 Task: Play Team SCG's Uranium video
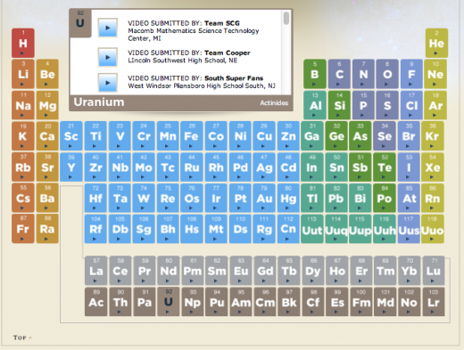pyautogui.click(x=108, y=28)
